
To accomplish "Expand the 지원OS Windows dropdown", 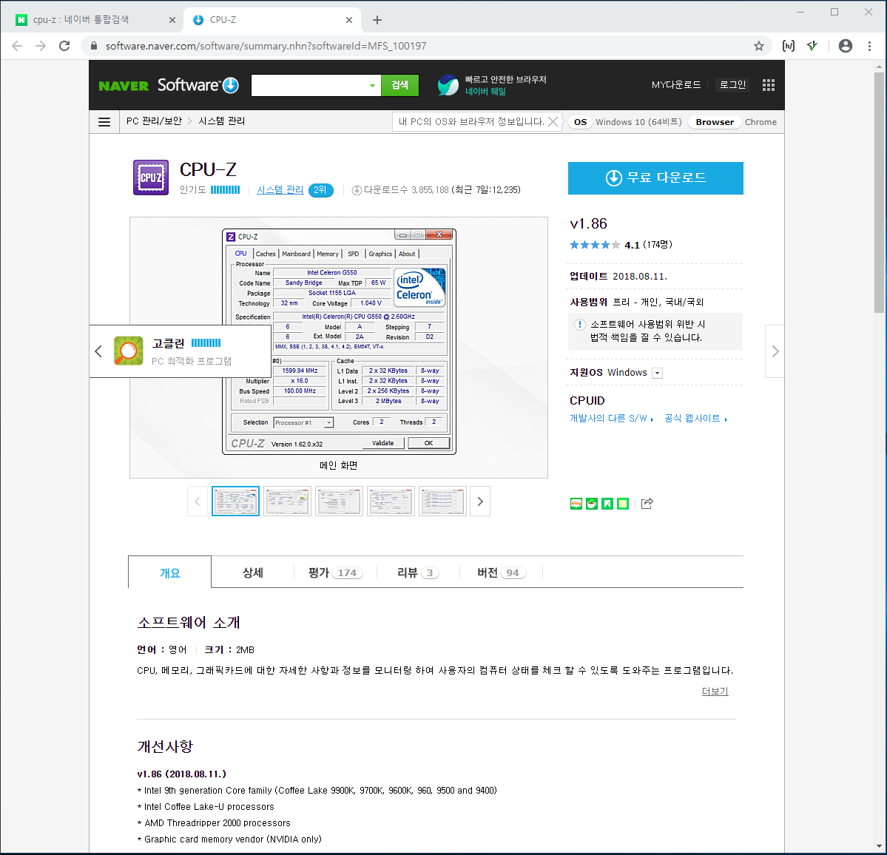I will tap(658, 374).
